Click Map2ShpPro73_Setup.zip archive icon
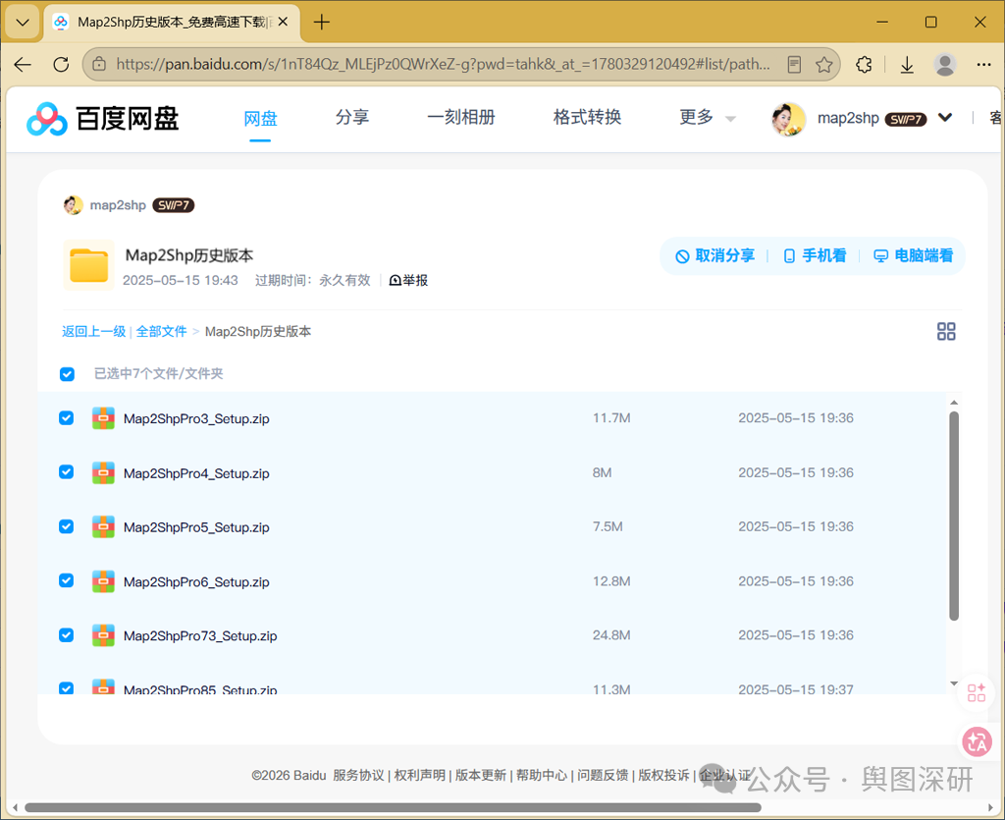This screenshot has width=1005, height=820. coord(103,635)
